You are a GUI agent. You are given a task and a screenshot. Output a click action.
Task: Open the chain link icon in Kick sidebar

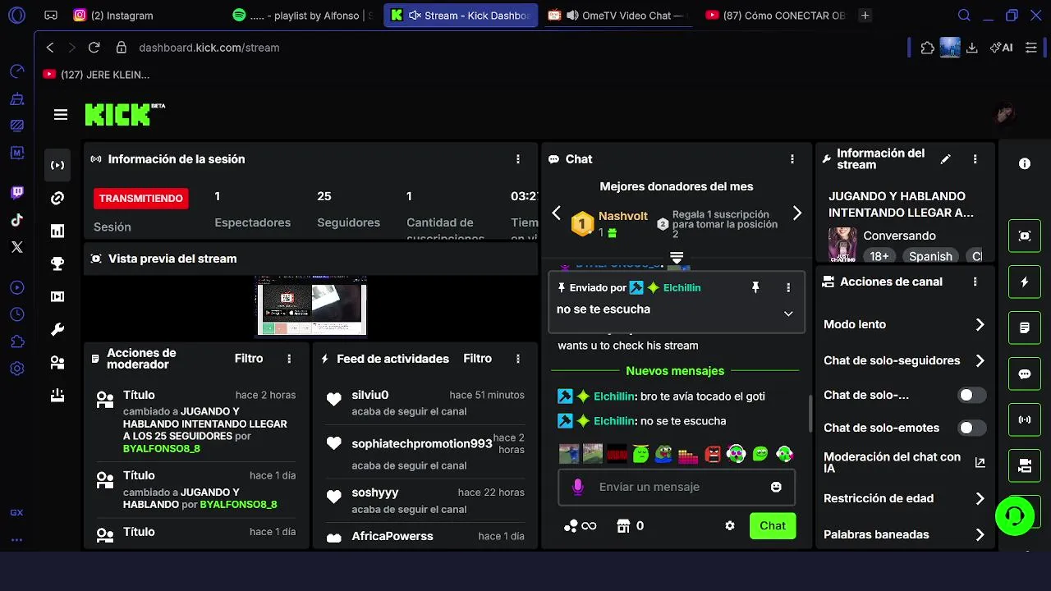click(x=57, y=198)
